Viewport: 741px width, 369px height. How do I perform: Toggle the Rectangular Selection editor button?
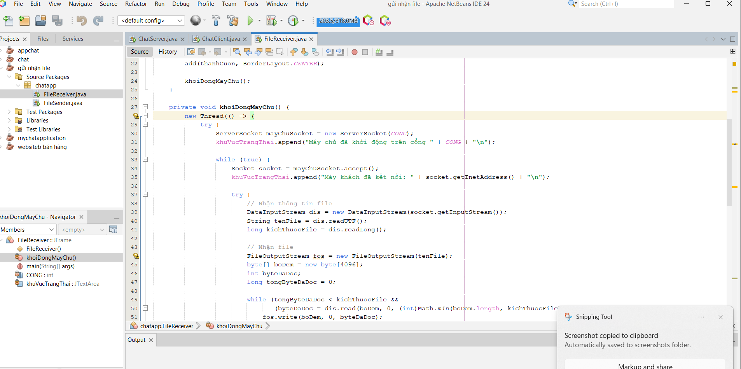pos(280,52)
